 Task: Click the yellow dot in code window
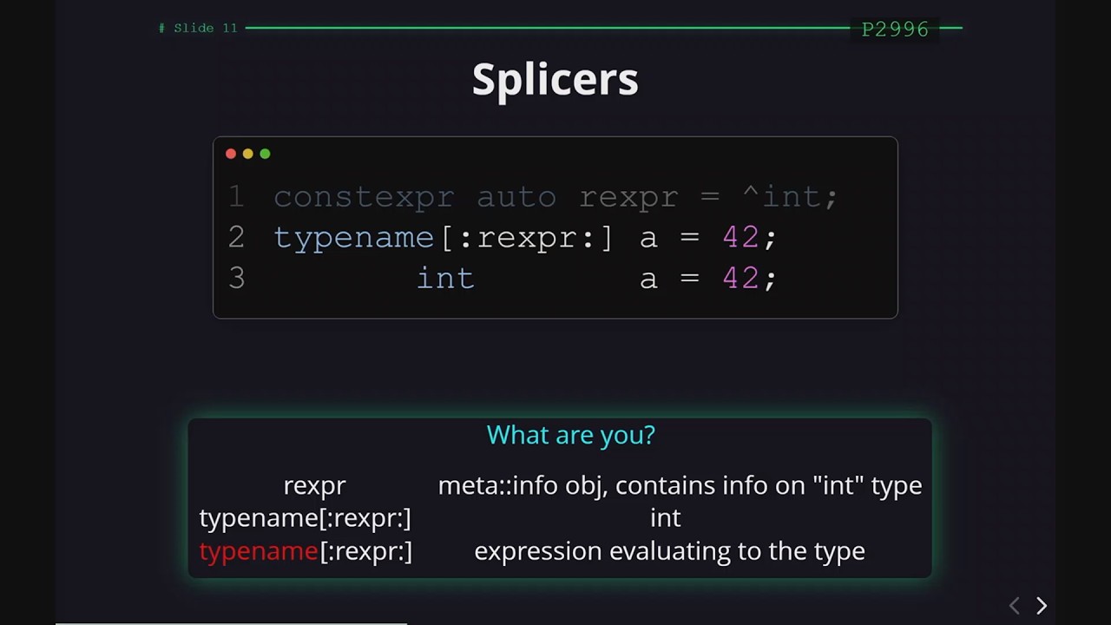click(248, 154)
